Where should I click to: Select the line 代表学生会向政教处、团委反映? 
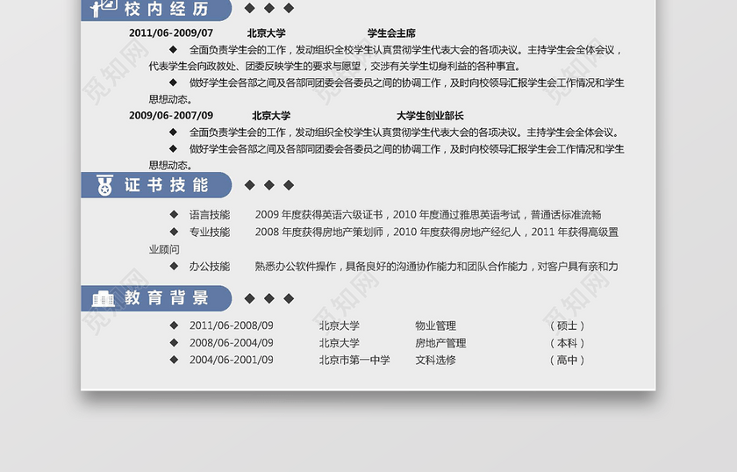334,66
